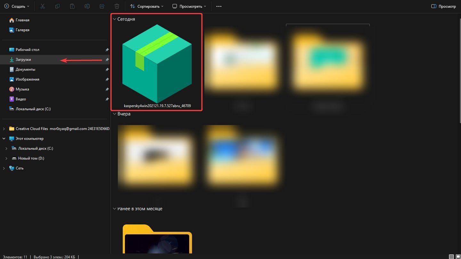Click the Cut scissors icon in toolbar

coord(43,6)
